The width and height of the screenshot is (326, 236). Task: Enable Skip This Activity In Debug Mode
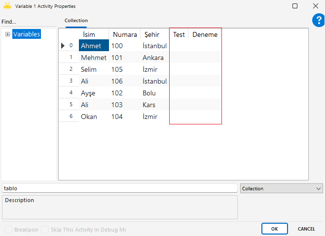(x=45, y=229)
